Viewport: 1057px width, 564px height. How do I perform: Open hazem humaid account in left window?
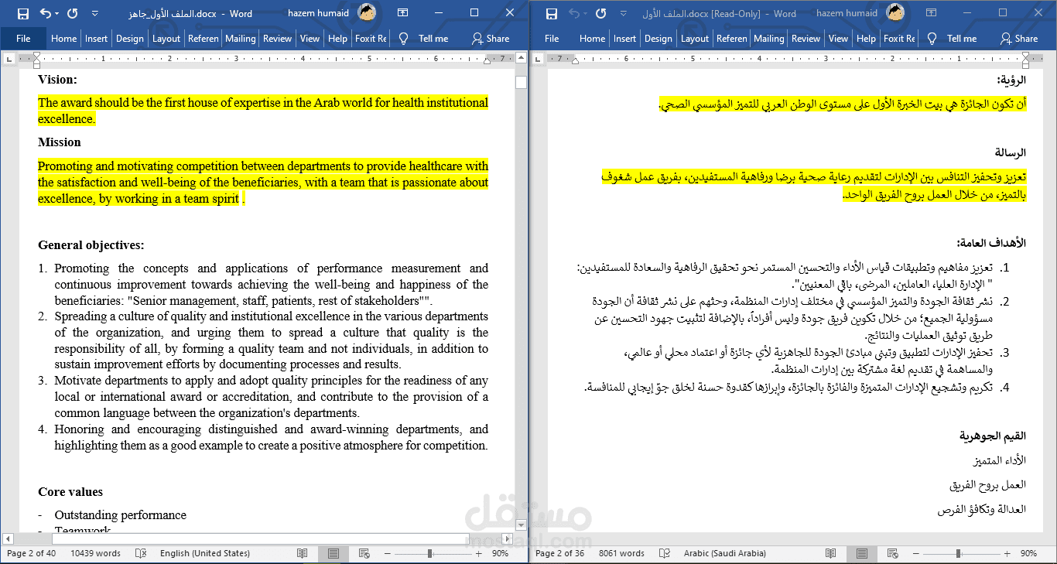[330, 13]
